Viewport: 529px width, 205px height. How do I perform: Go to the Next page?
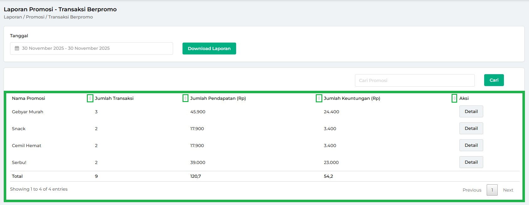(508, 190)
